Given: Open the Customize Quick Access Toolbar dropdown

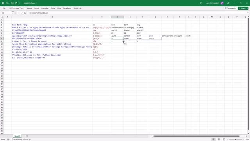Looking at the screenshot, I should (20, 3).
